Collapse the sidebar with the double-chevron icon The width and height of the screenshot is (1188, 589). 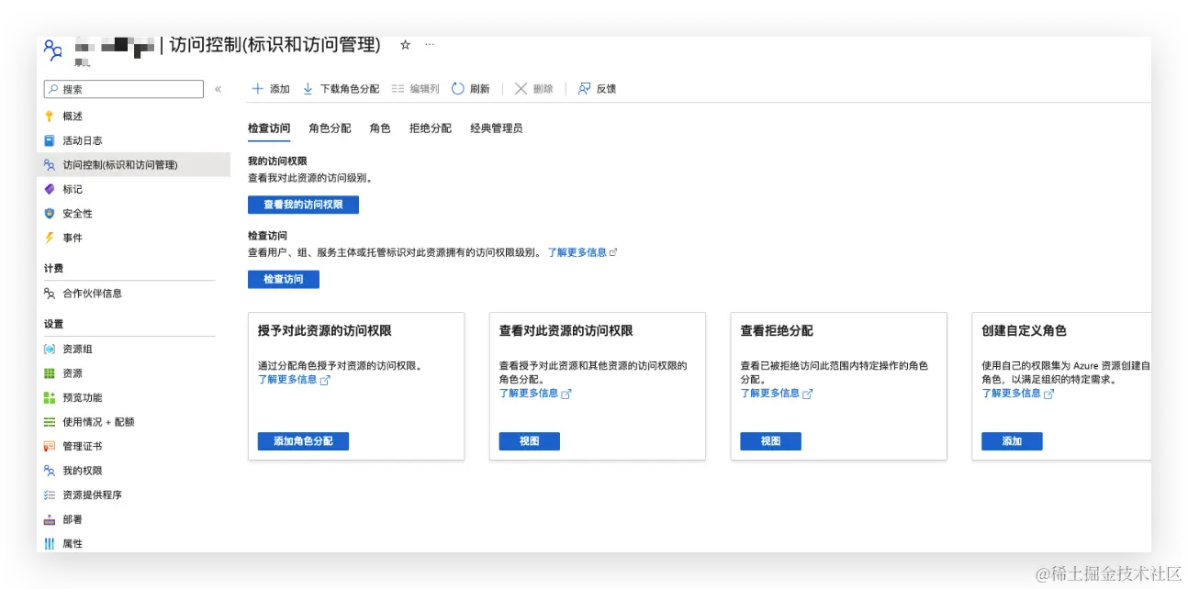click(x=218, y=89)
